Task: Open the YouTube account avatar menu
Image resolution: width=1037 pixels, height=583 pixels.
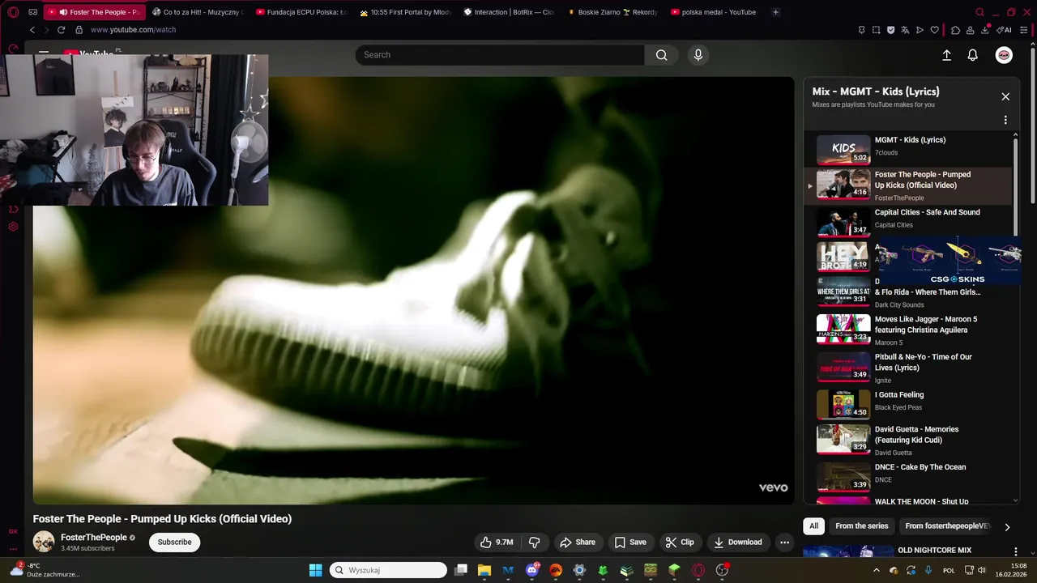Action: coord(1004,55)
